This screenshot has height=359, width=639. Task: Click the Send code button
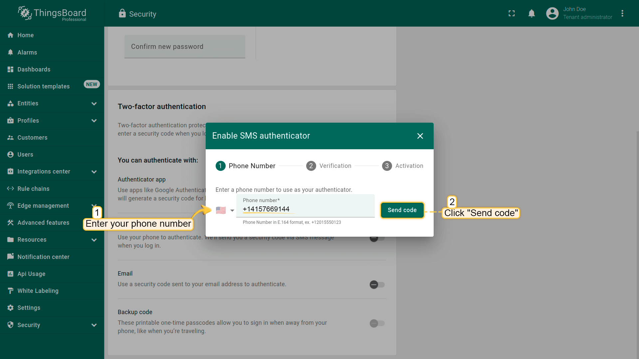tap(402, 210)
